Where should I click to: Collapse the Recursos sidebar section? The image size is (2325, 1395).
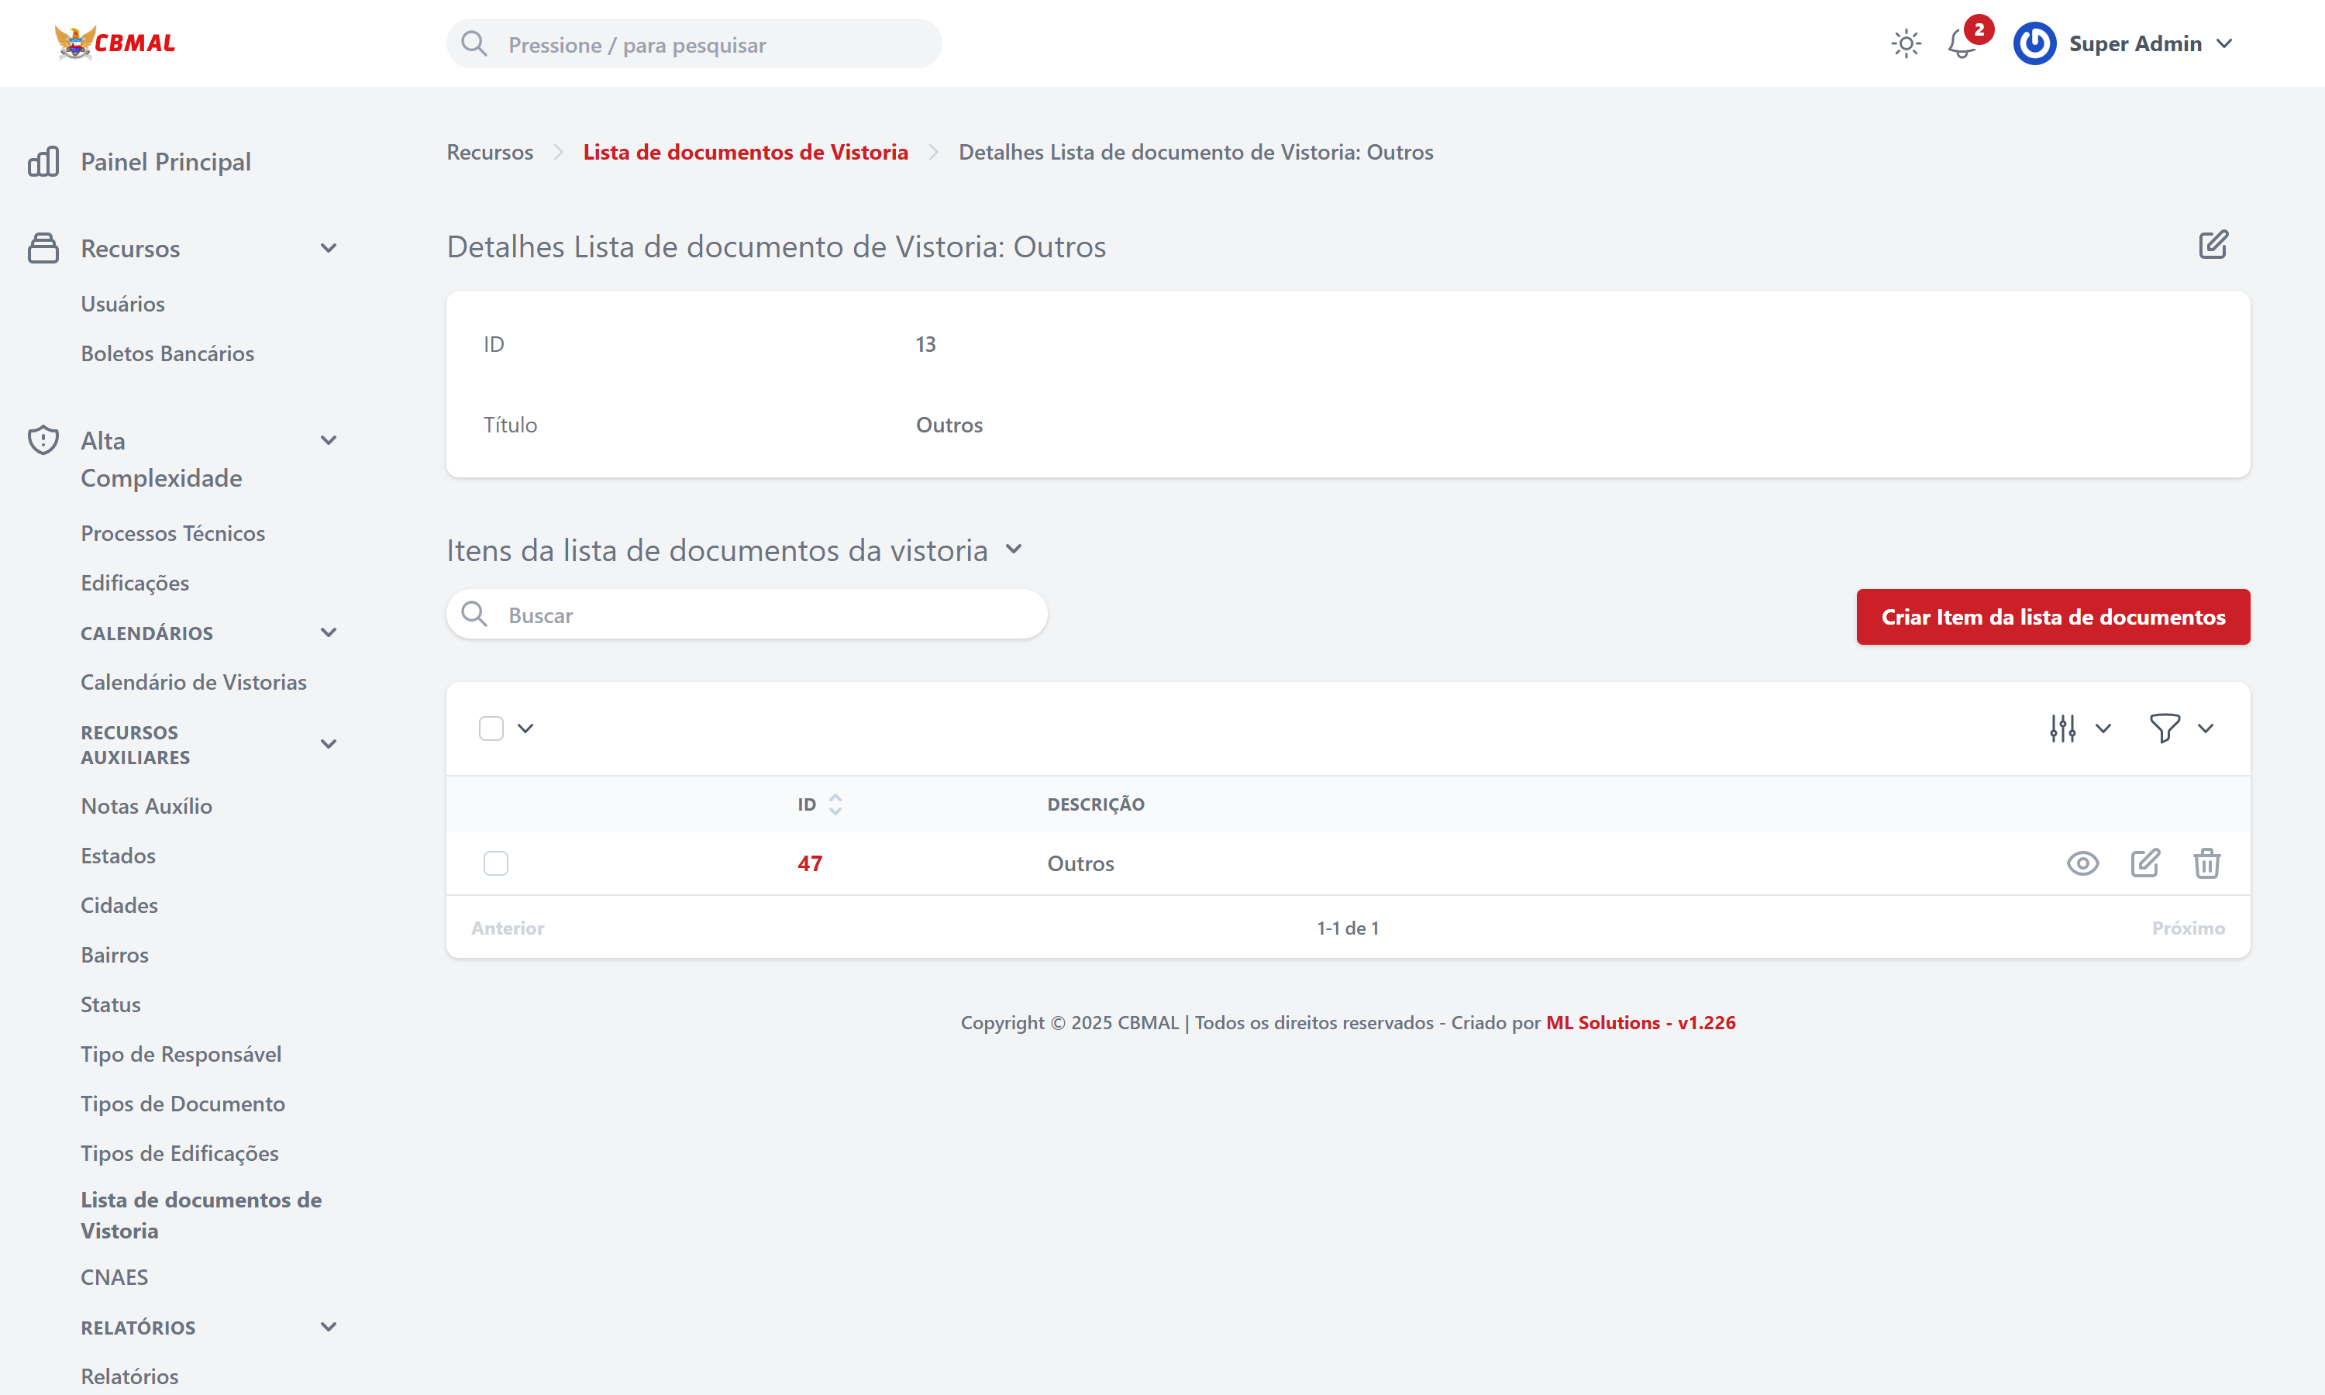[328, 247]
